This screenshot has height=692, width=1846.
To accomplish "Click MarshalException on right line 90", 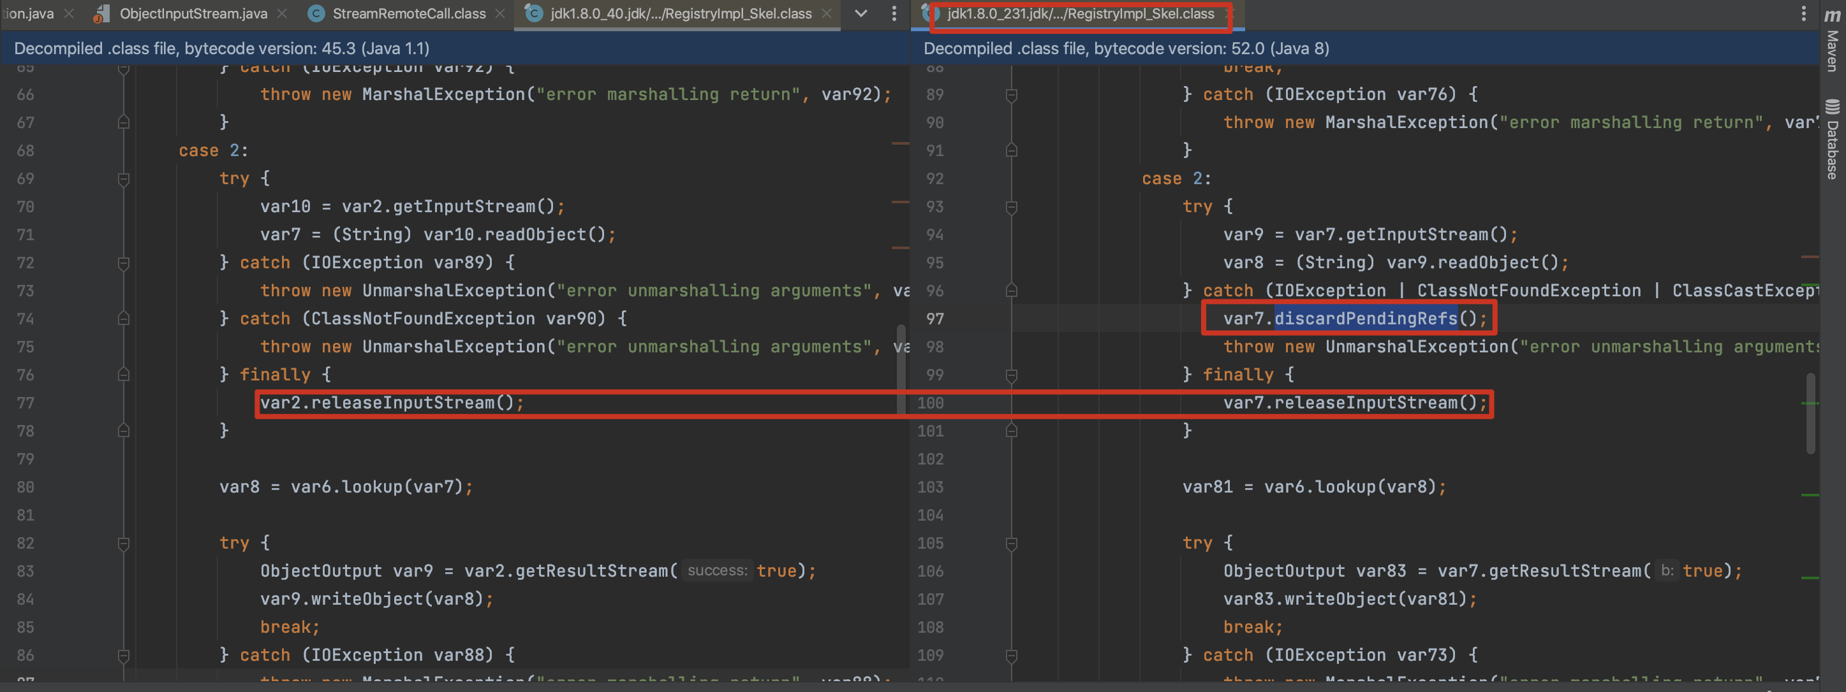I will coord(1406,122).
